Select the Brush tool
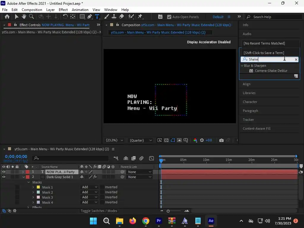Viewport: 304px width, 228px height. coord(107,17)
